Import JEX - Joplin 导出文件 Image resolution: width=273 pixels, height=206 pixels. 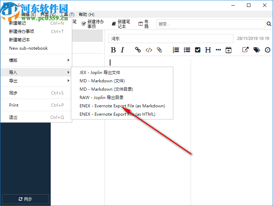tap(122, 73)
